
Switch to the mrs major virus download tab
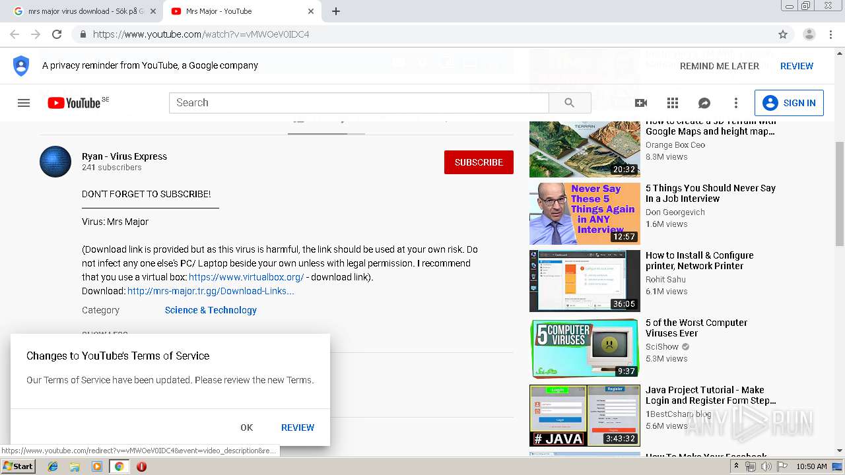(85, 11)
